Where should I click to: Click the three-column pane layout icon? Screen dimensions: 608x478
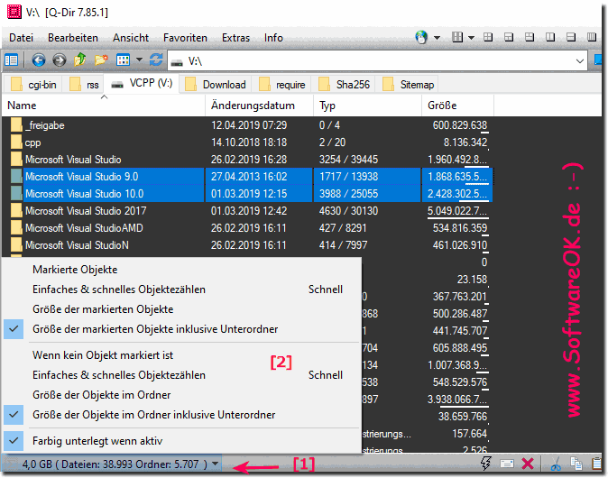tap(457, 37)
